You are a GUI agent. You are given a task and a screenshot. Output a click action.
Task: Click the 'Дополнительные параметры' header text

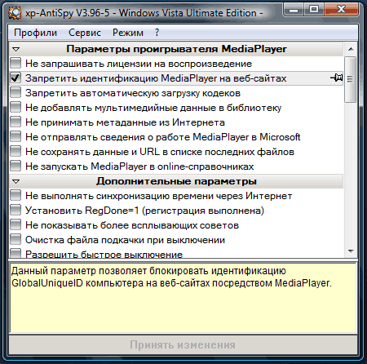pos(176,181)
